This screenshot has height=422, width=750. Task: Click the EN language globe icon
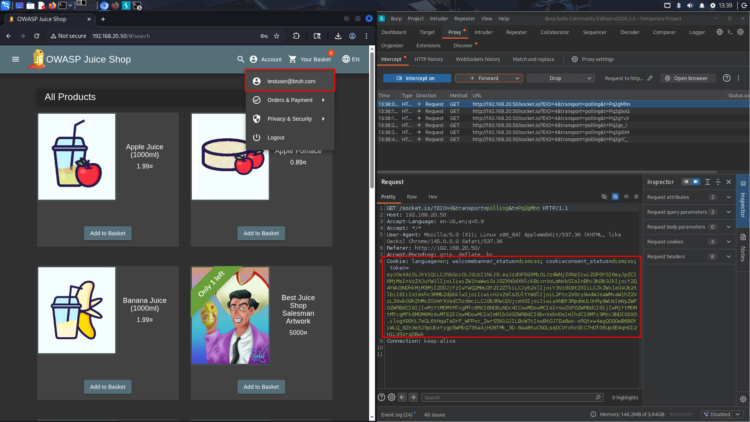346,59
